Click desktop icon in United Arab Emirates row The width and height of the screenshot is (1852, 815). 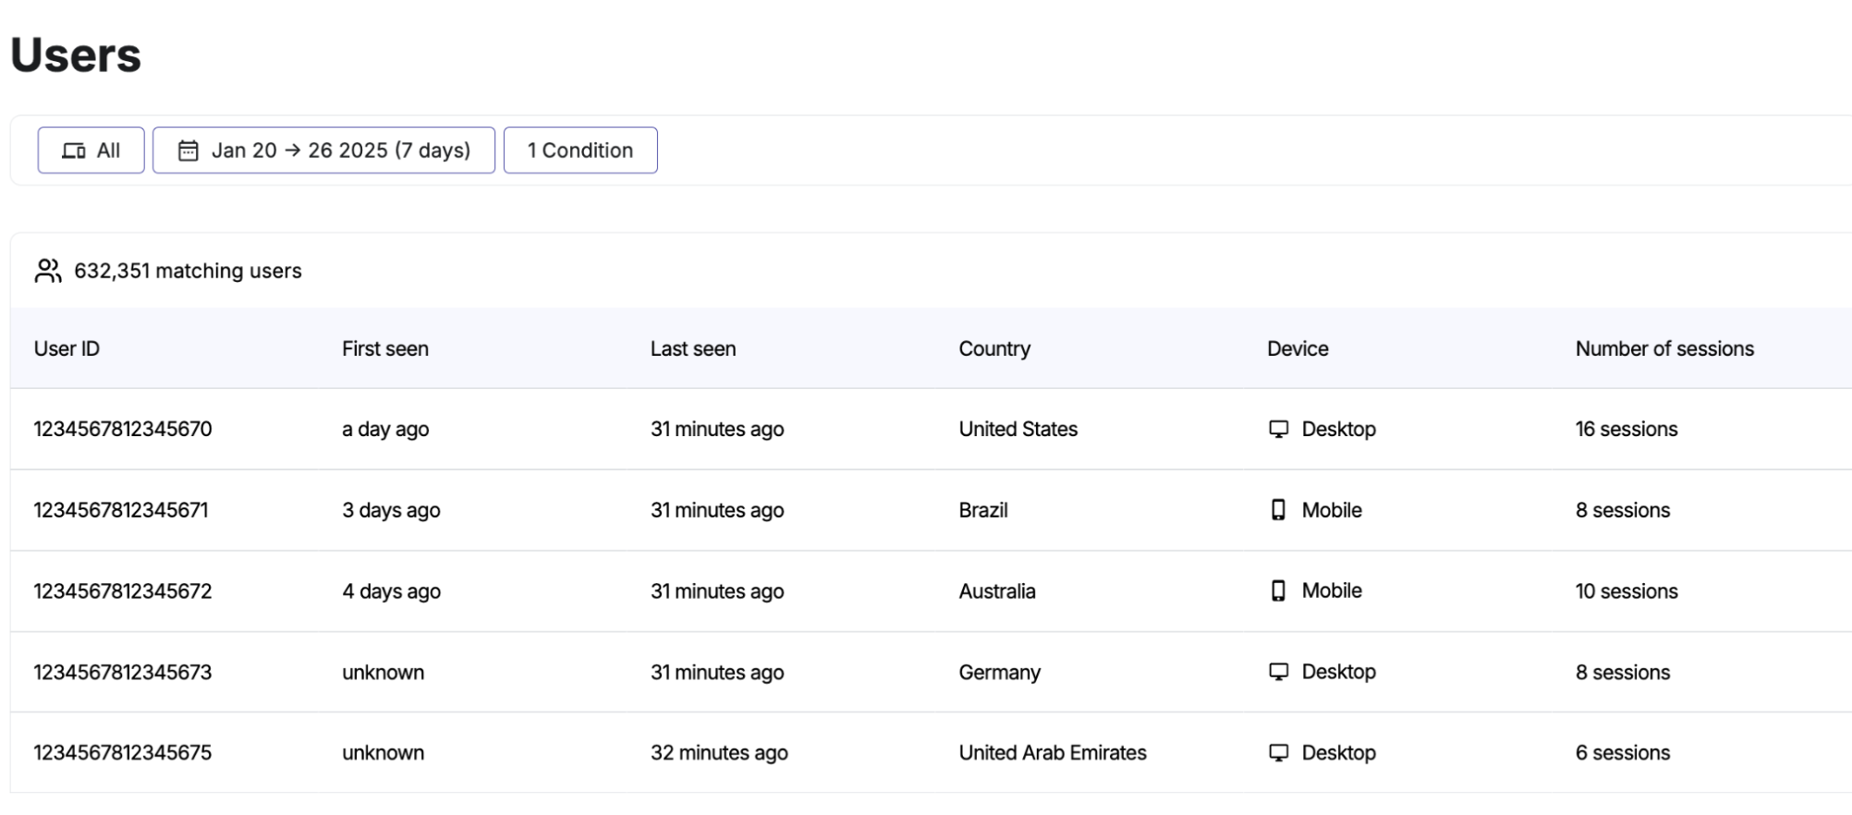click(1278, 752)
